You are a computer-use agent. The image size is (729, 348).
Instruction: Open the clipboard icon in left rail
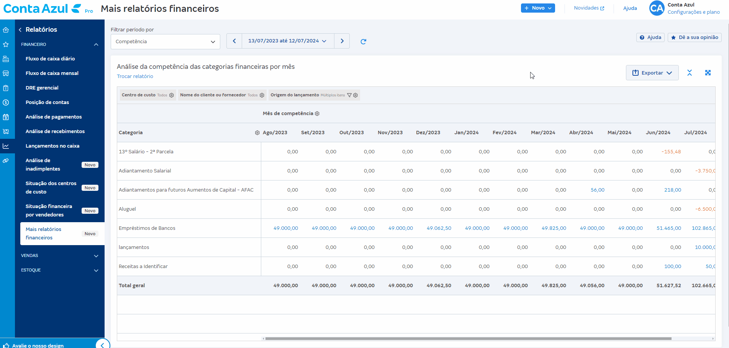(x=6, y=88)
